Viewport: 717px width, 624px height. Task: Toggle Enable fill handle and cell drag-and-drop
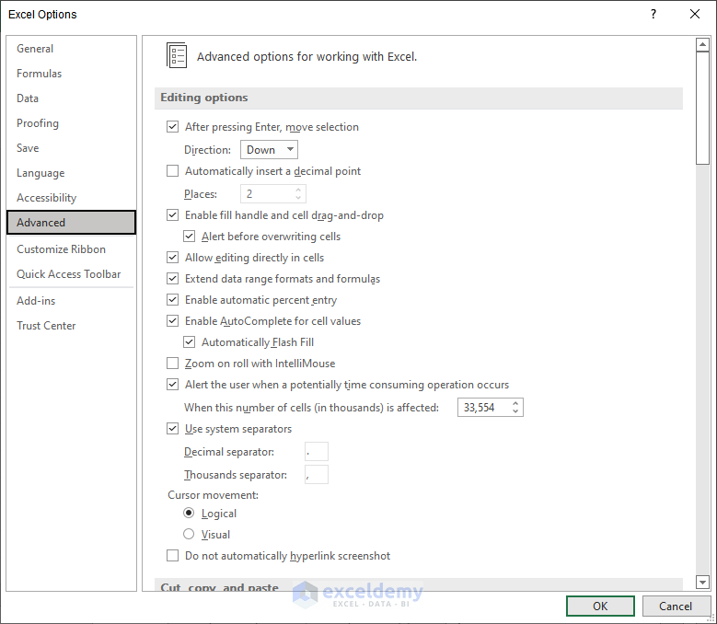[x=172, y=214]
